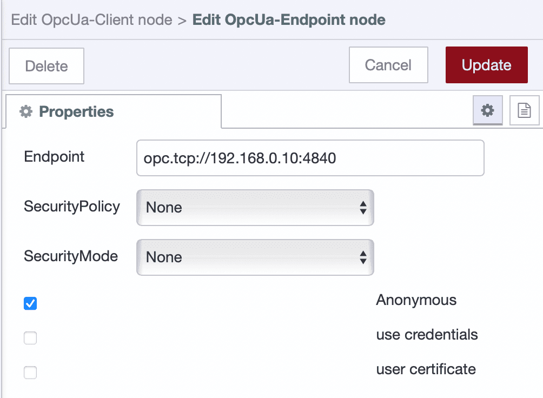Enable the user certificate checkbox
Viewport: 543px width, 398px height.
(30, 373)
